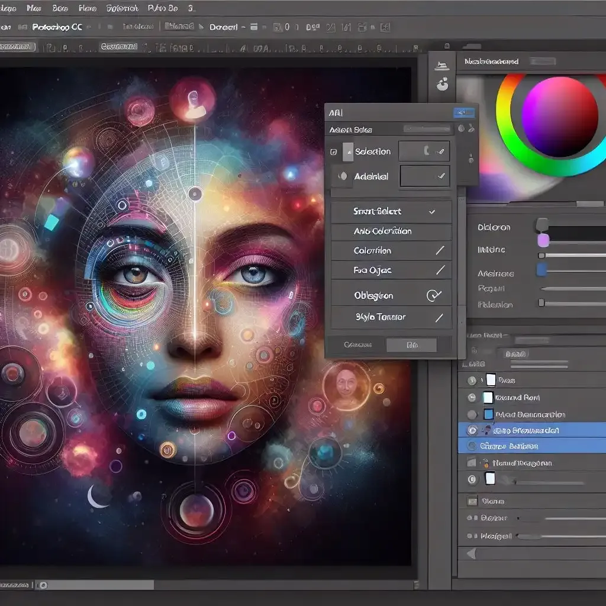Click the thumbnail of the highlighted layer
Screen dimensions: 606x606
(x=487, y=430)
